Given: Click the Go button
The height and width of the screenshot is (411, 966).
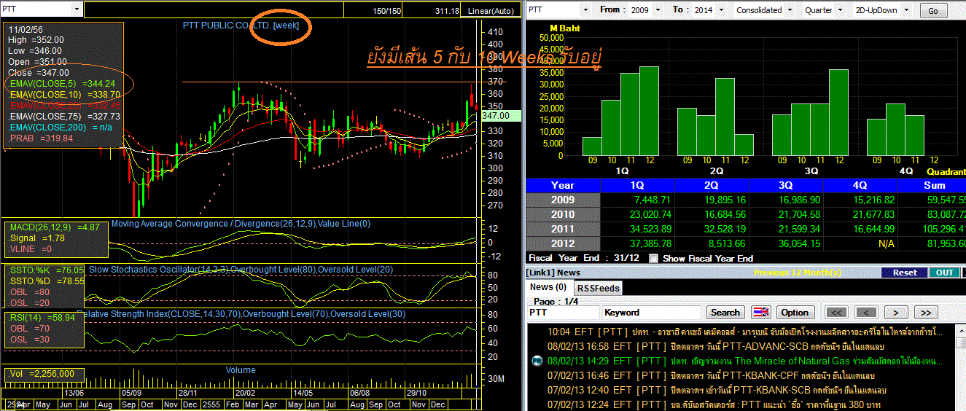Looking at the screenshot, I should coord(932,11).
